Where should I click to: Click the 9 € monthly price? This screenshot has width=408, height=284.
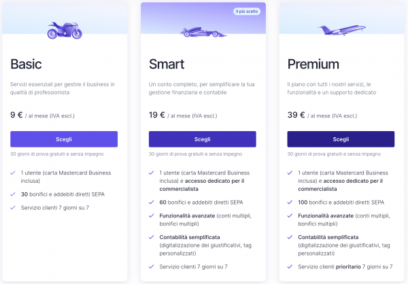(17, 115)
